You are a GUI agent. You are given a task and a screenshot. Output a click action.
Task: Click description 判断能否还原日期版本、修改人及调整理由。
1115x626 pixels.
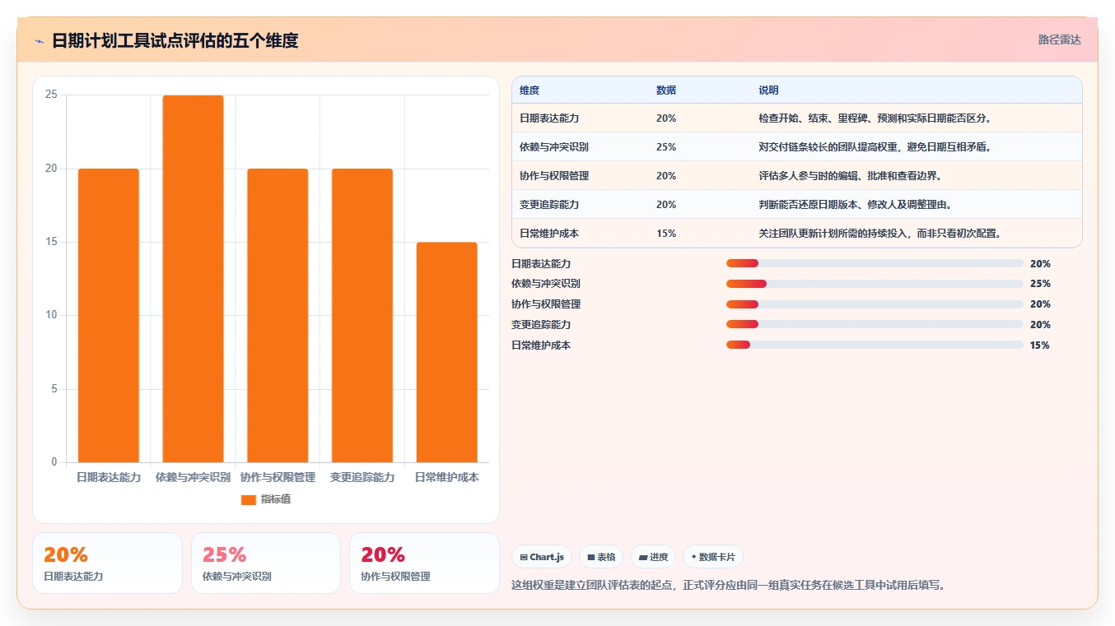coord(856,205)
